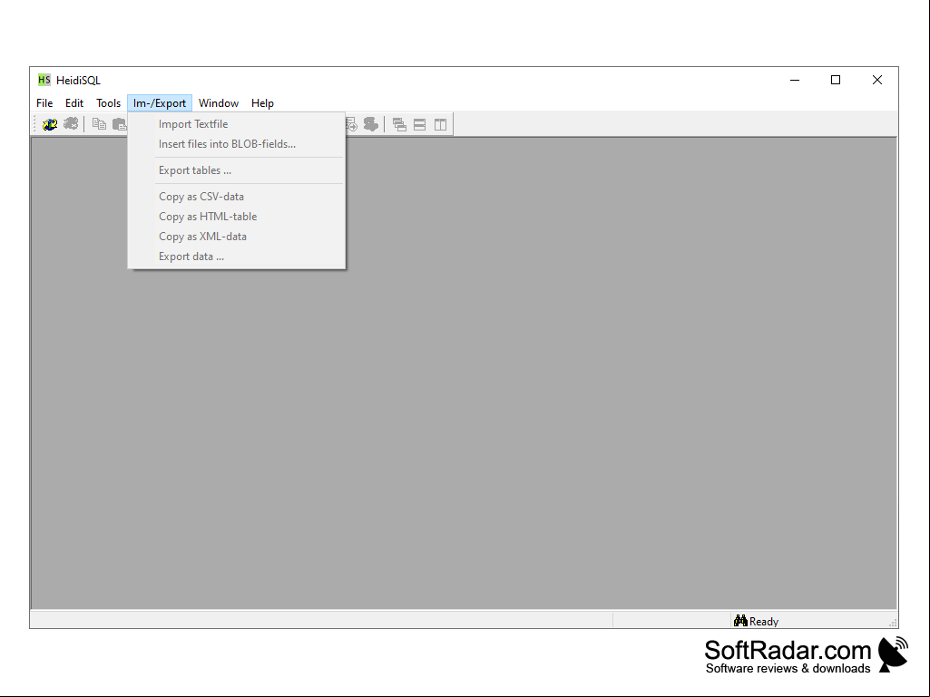
Task: Open the File menu
Action: (x=44, y=103)
